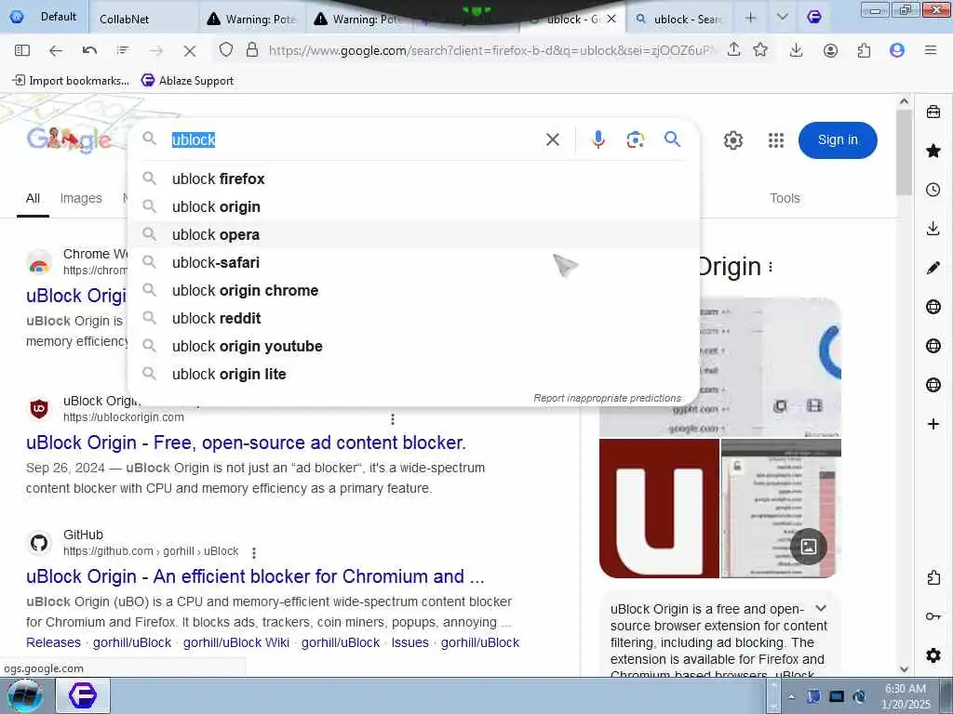Click the address bar URL
This screenshot has height=714, width=953.
click(x=491, y=50)
